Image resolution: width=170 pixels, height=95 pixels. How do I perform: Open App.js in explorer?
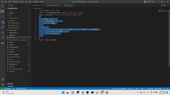tap(11, 42)
